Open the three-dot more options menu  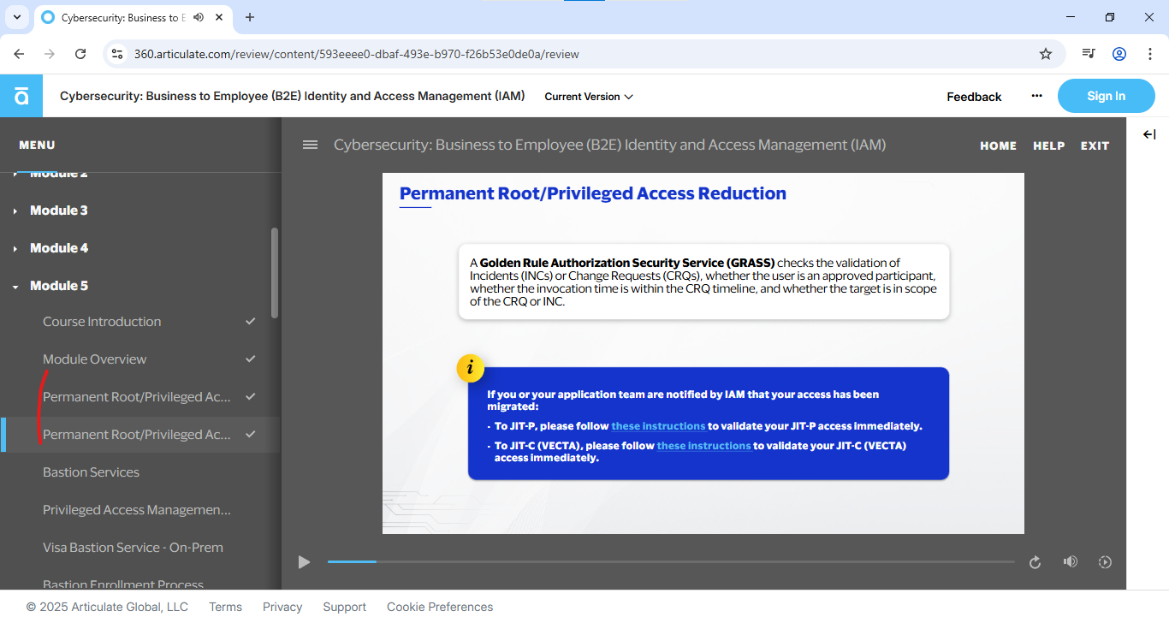1036,96
